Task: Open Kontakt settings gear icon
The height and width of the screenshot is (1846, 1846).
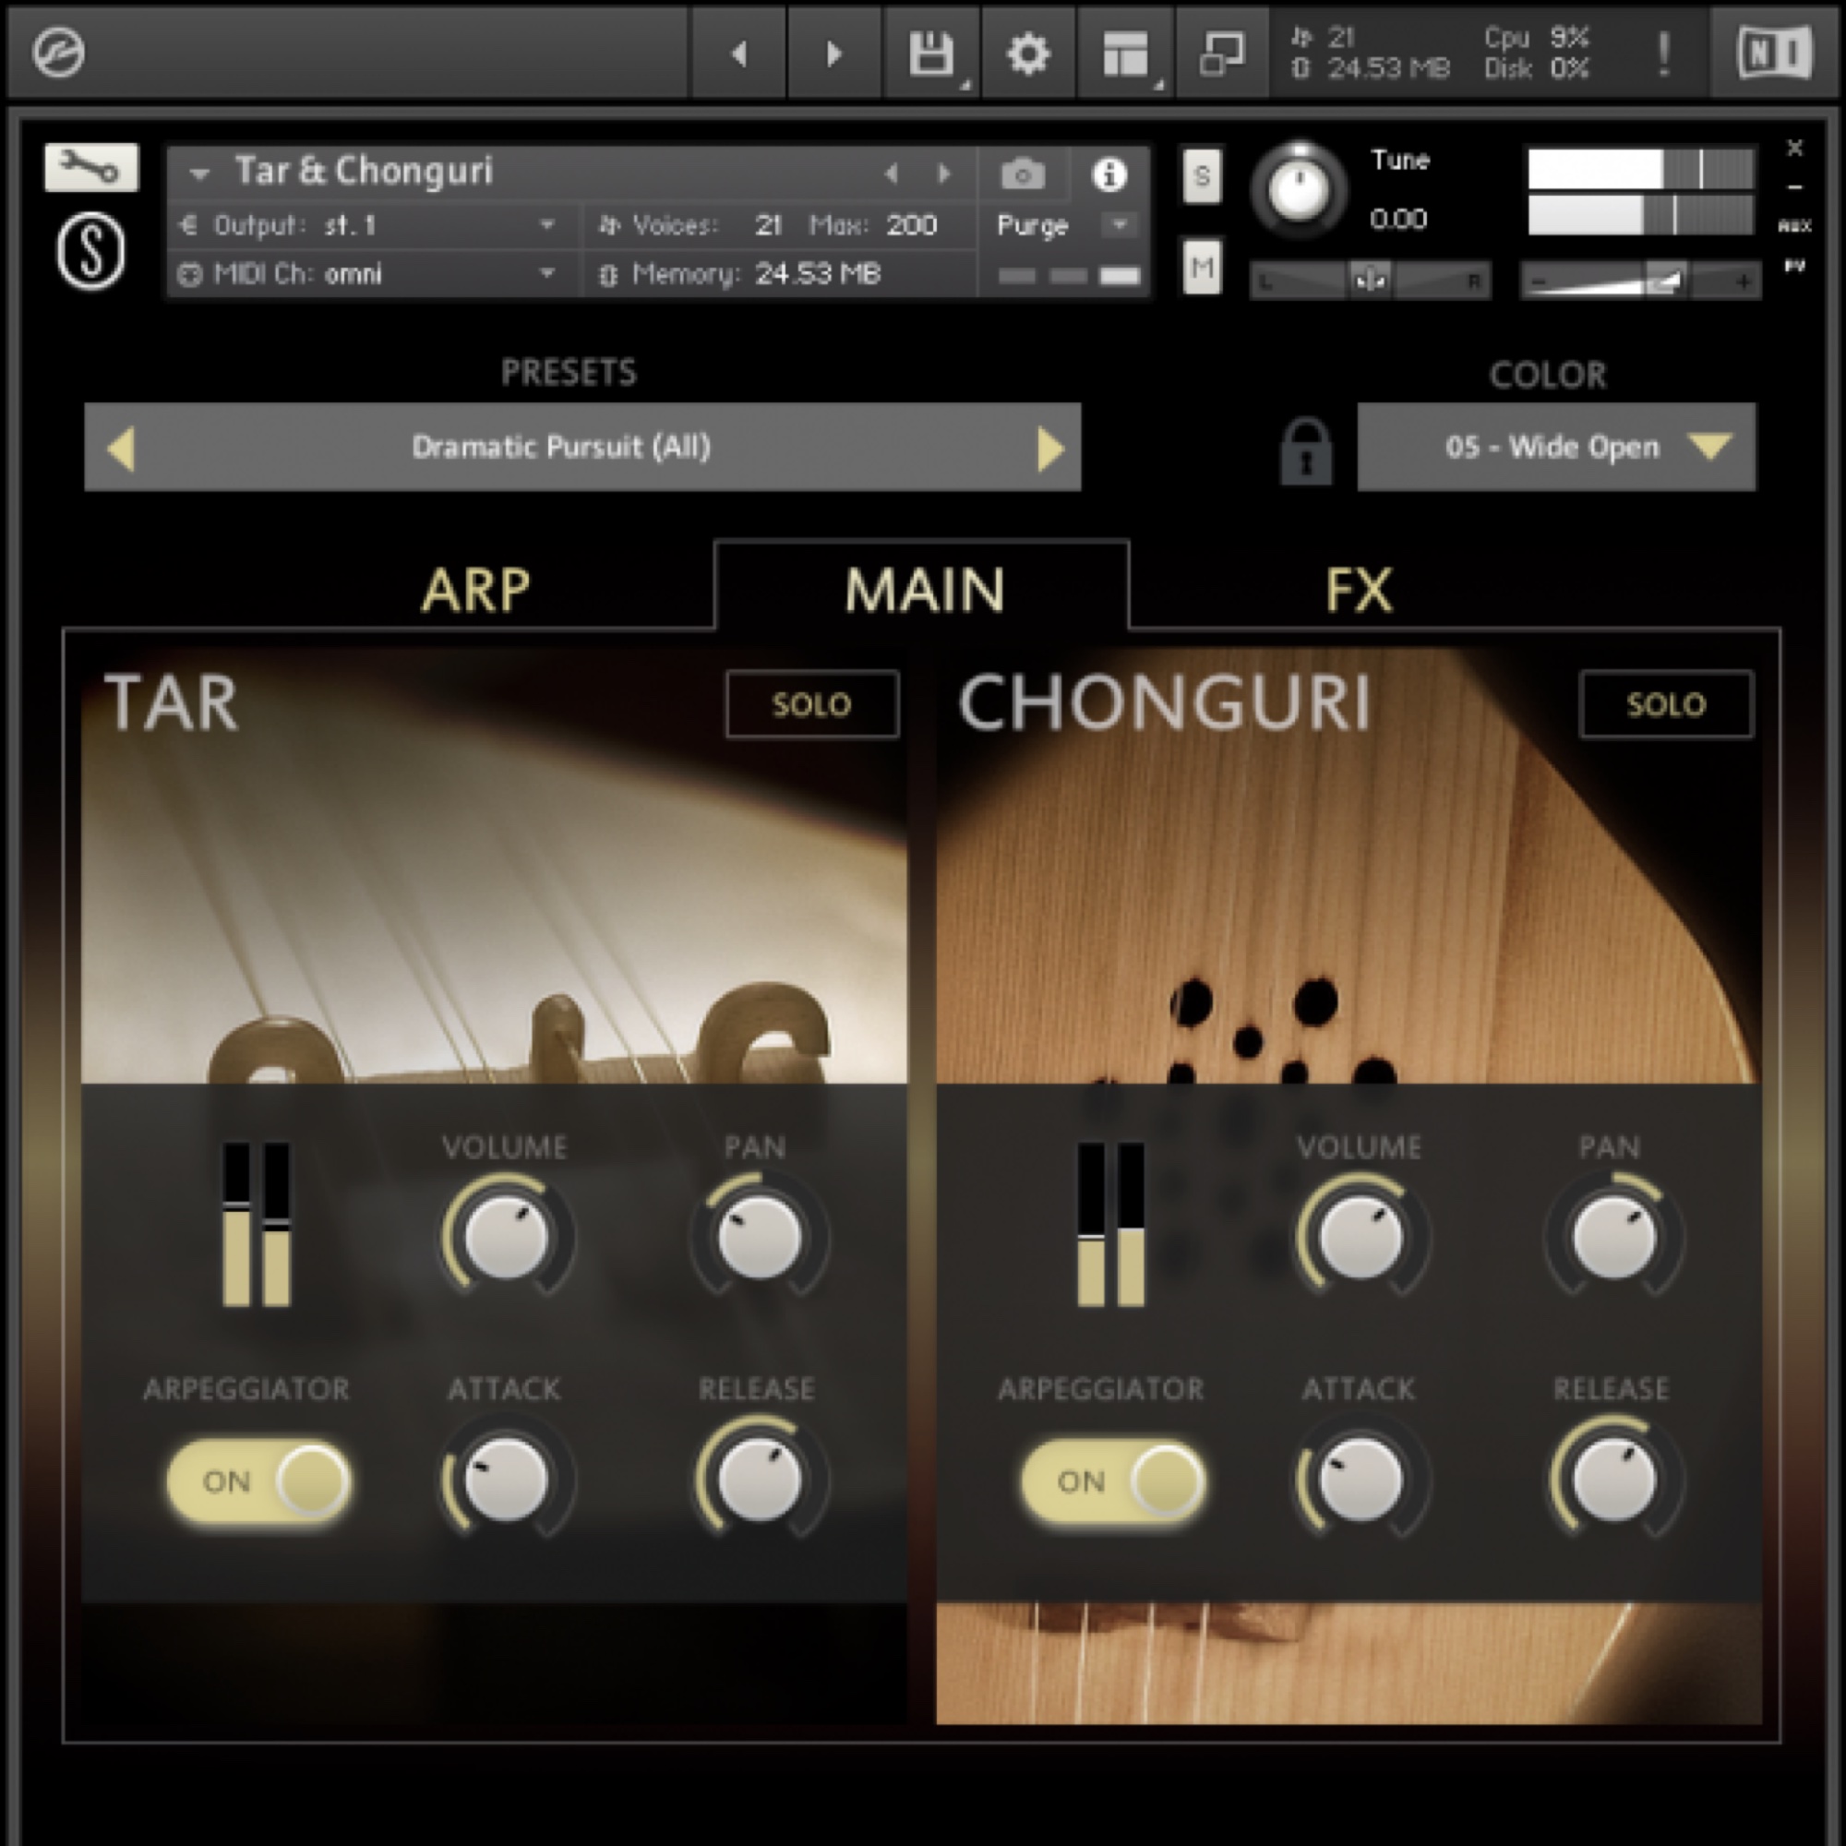Action: pyautogui.click(x=1028, y=54)
